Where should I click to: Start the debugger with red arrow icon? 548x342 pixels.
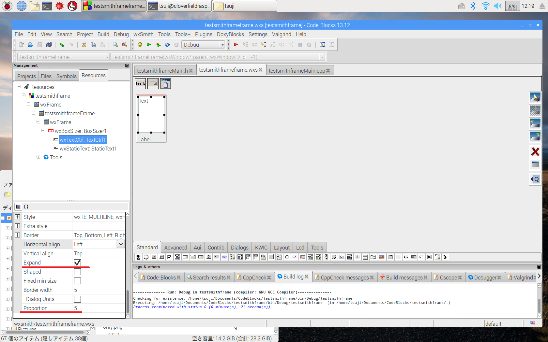click(236, 45)
